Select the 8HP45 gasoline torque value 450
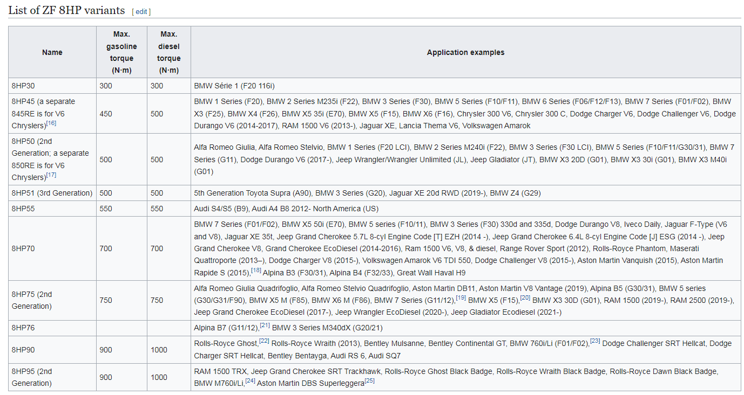This screenshot has width=744, height=395. pyautogui.click(x=106, y=114)
